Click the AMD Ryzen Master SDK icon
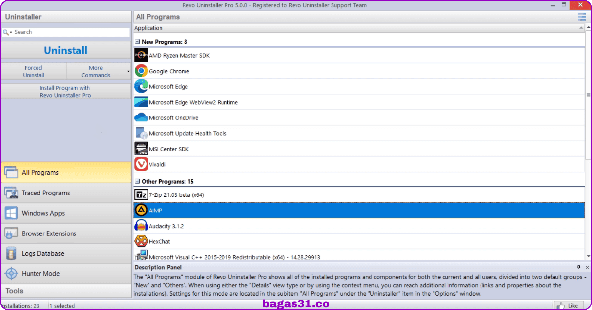The height and width of the screenshot is (310, 592). [141, 55]
